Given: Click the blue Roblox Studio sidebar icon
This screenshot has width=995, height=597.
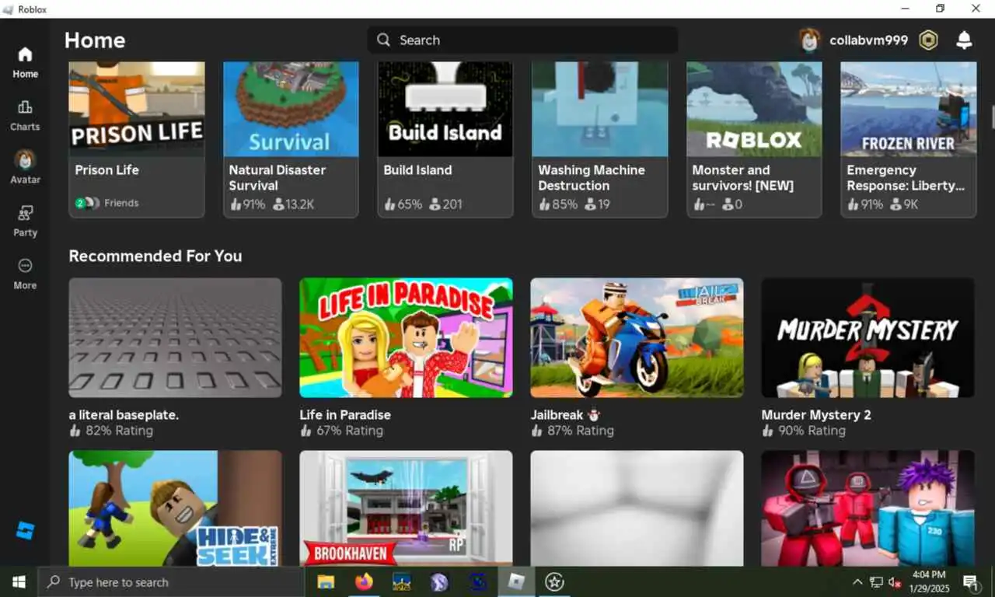Looking at the screenshot, I should point(25,531).
